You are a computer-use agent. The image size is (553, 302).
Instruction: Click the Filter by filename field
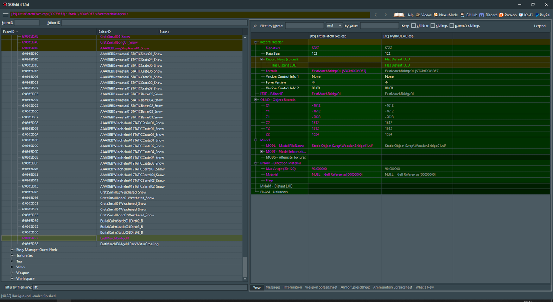(x=140, y=287)
